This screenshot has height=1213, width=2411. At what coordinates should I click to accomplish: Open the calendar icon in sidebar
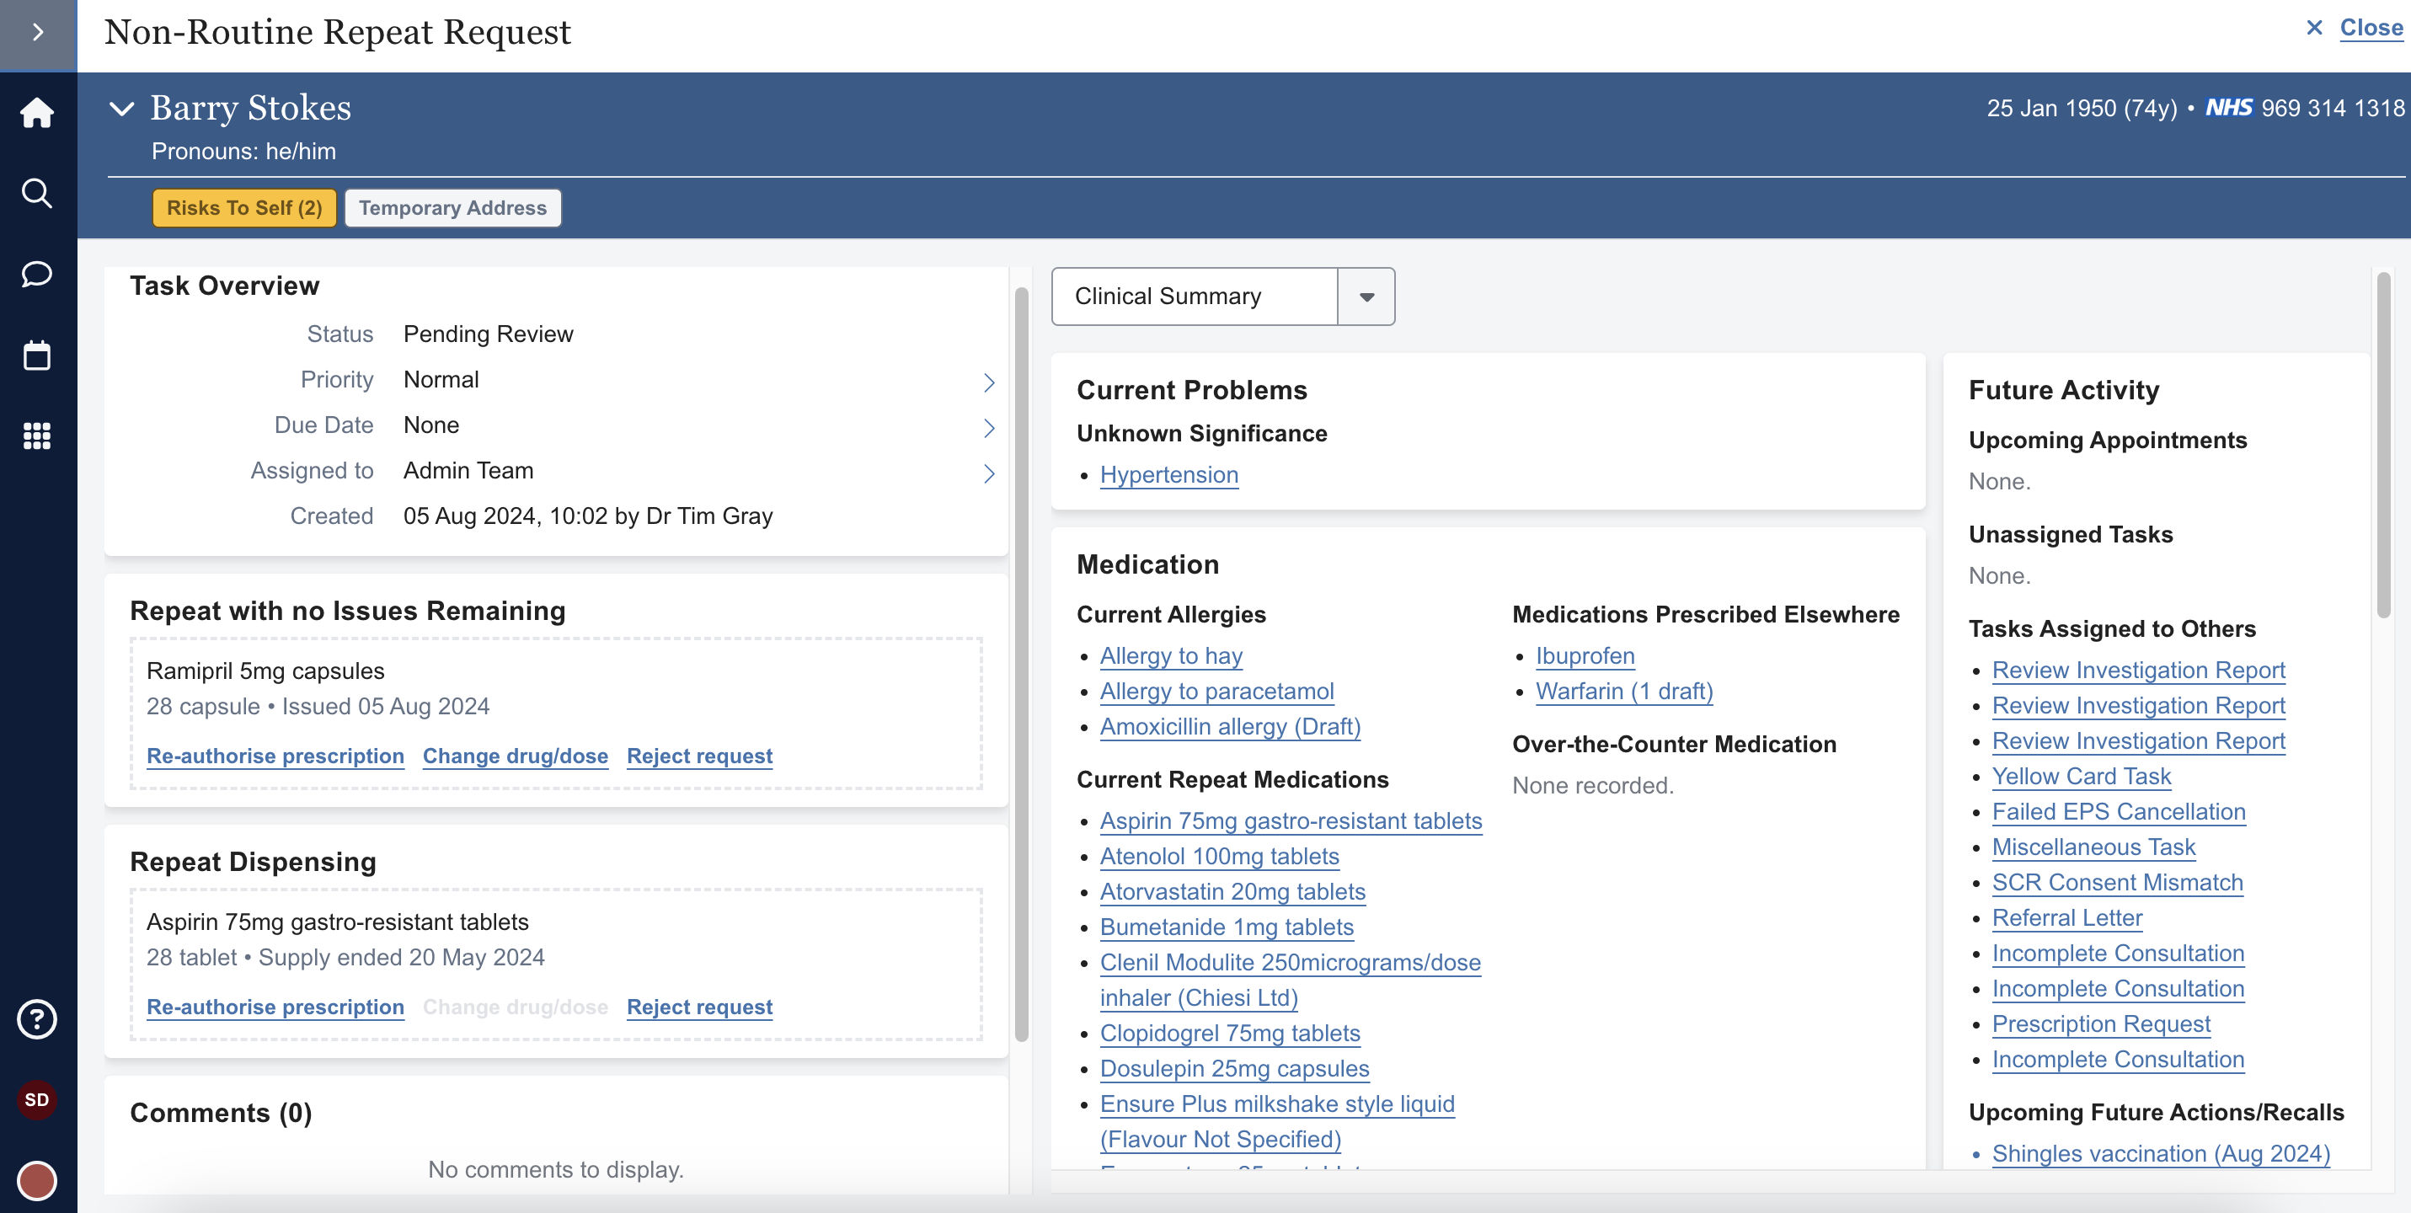tap(37, 355)
